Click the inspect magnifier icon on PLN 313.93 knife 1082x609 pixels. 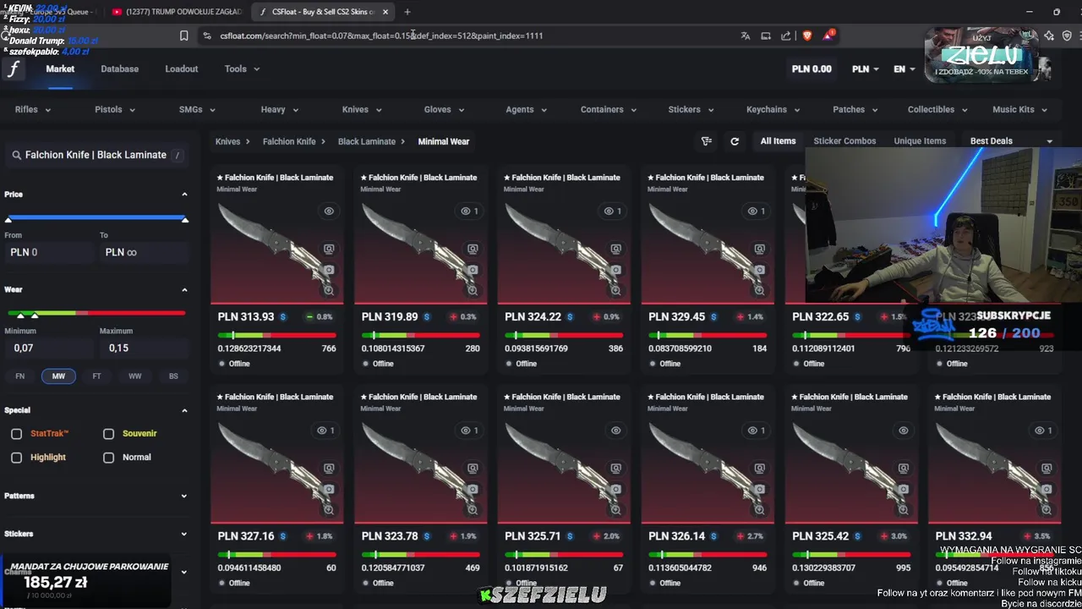329,290
